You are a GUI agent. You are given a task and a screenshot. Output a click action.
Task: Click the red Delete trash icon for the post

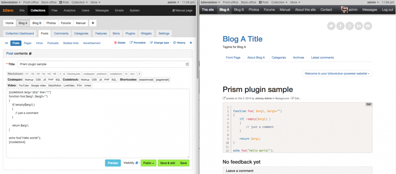pyautogui.click(x=115, y=43)
